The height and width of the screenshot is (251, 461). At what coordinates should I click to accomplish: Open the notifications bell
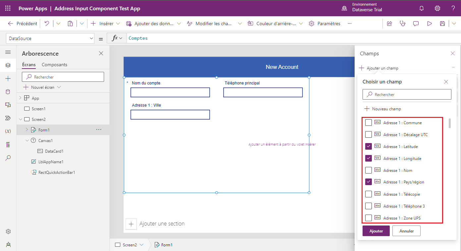click(x=422, y=8)
